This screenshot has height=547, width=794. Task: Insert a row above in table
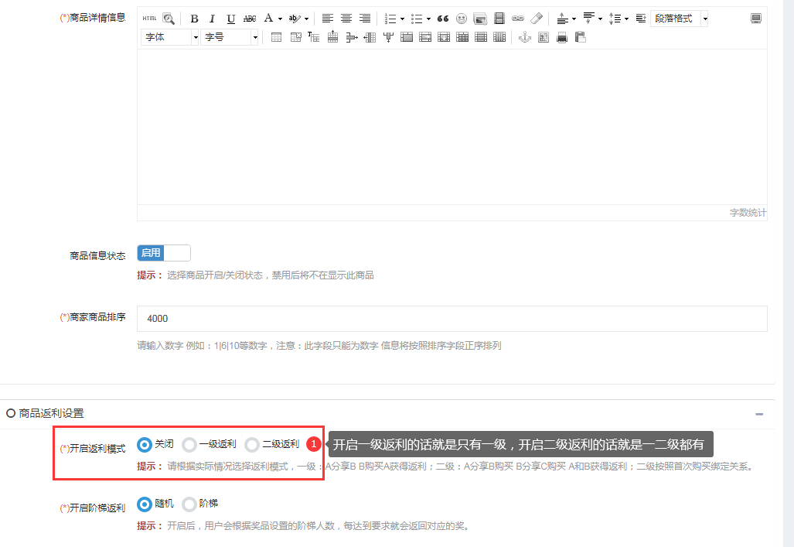[x=332, y=37]
